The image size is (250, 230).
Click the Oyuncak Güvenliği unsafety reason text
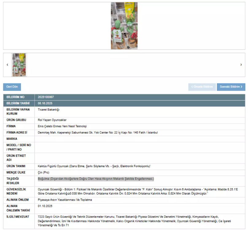click(x=138, y=191)
